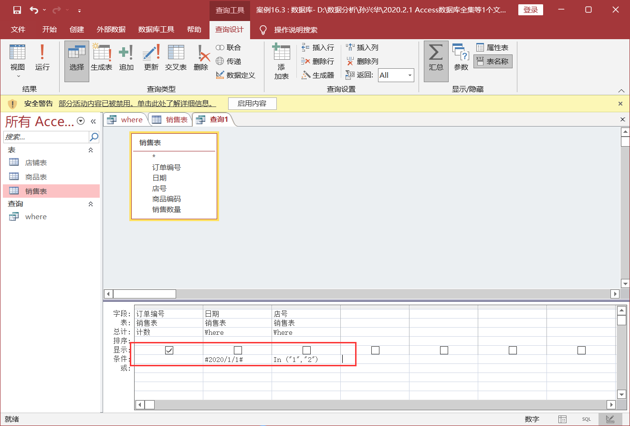The height and width of the screenshot is (426, 630).
Task: Check 显示 checkbox in the fifth grid column
Action: click(x=444, y=350)
